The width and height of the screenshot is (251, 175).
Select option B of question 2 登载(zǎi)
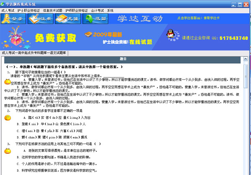(x=51, y=124)
